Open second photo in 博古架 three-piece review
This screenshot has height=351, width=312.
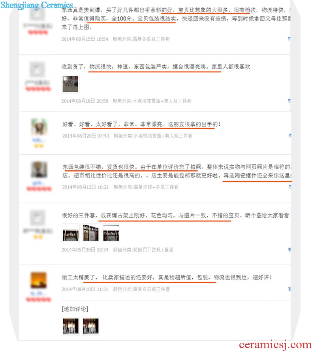90,232
